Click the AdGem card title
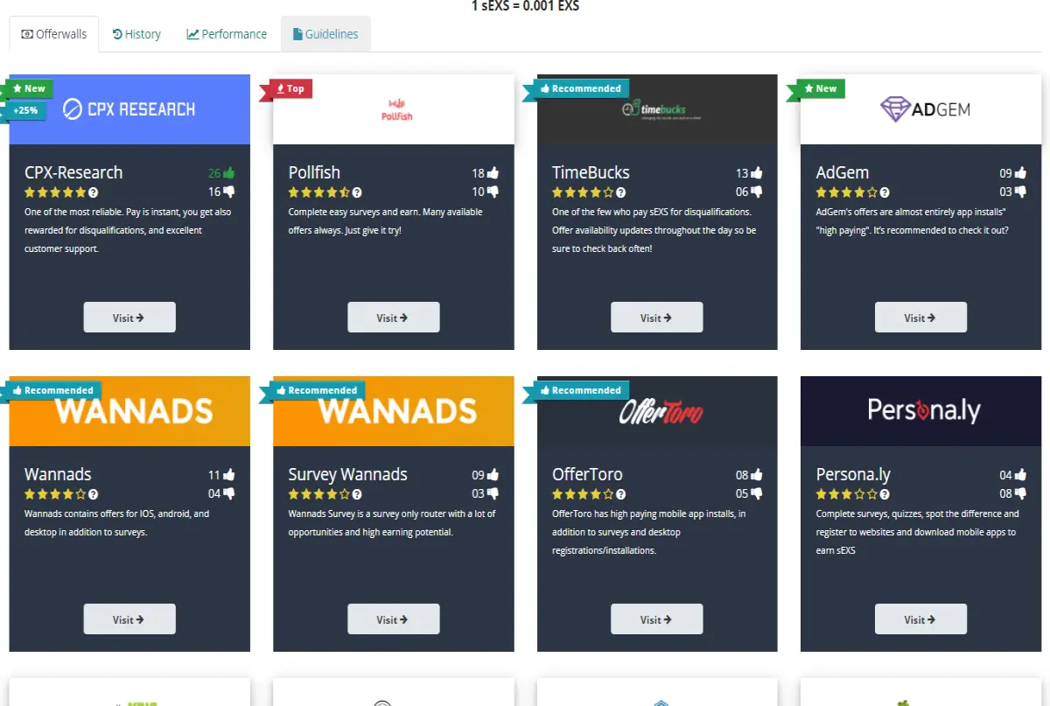Viewport: 1050px width, 706px height. [843, 172]
